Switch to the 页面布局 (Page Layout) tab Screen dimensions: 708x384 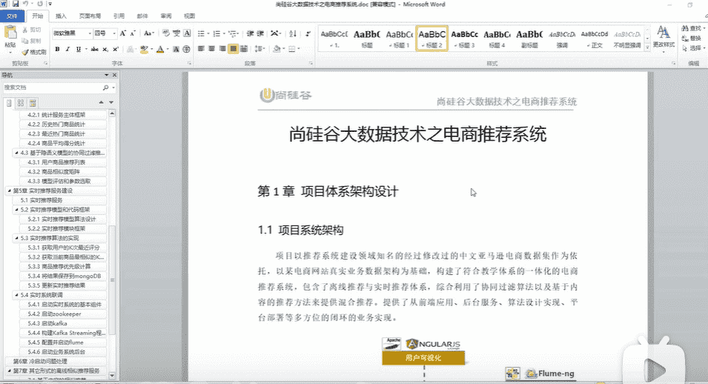[x=90, y=16]
